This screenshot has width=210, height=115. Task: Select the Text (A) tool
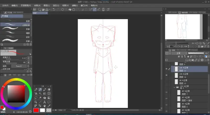tap(45, 102)
